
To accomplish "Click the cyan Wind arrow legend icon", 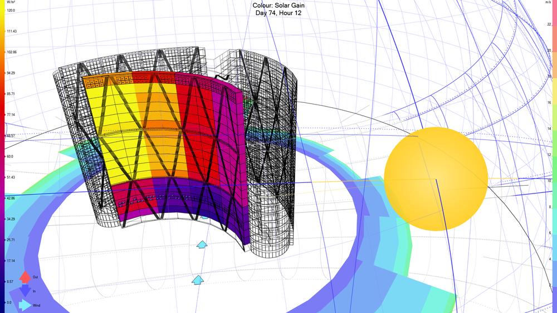I will pyautogui.click(x=25, y=305).
